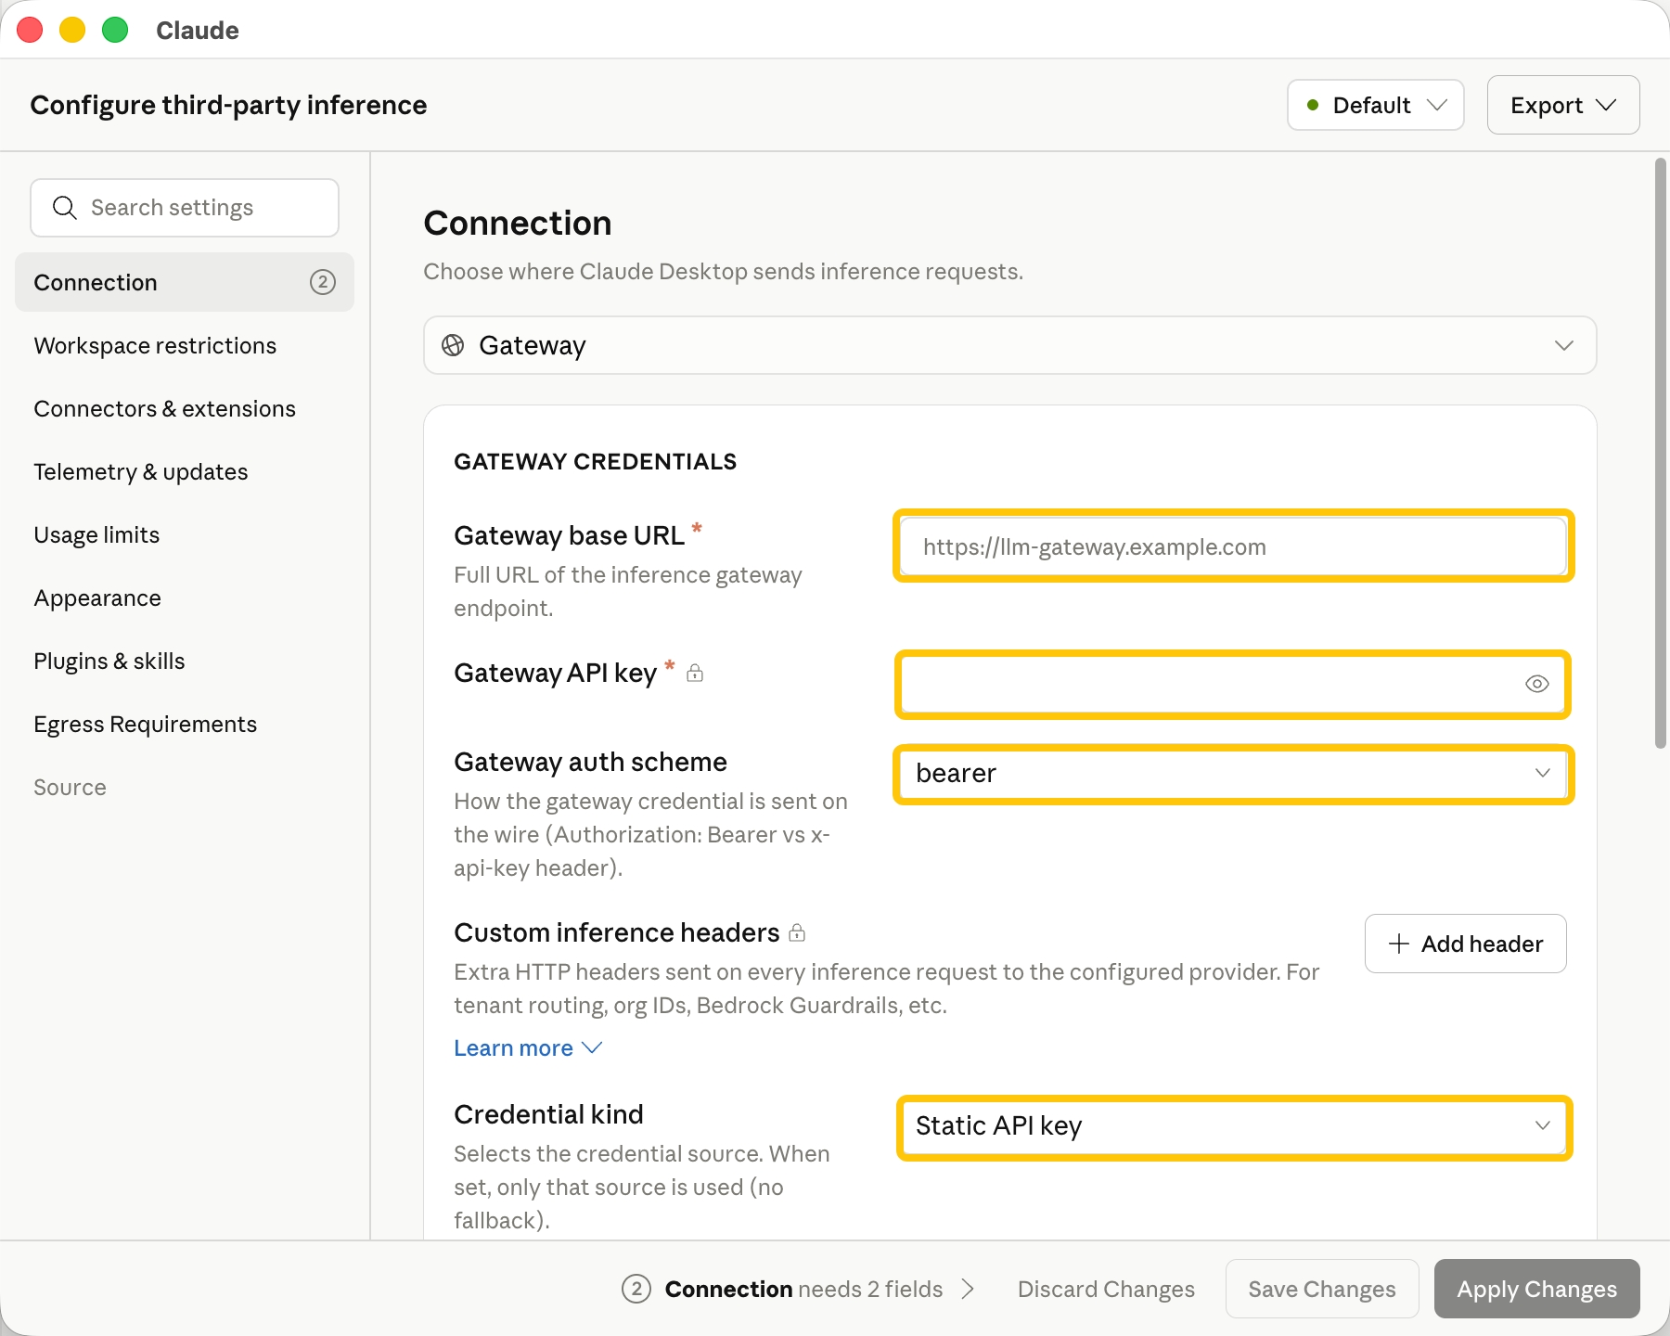The image size is (1670, 1336).
Task: Click the circled 2 badge on Connection sidebar item
Action: [x=323, y=282]
